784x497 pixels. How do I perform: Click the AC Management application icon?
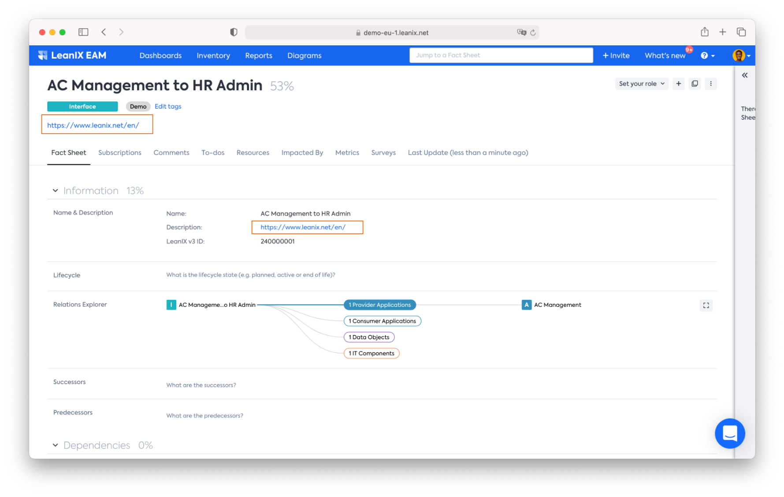click(526, 305)
